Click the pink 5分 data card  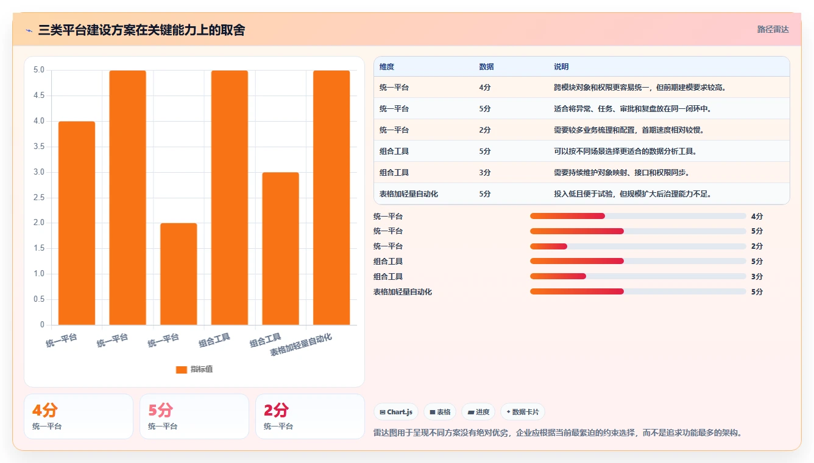click(x=194, y=417)
